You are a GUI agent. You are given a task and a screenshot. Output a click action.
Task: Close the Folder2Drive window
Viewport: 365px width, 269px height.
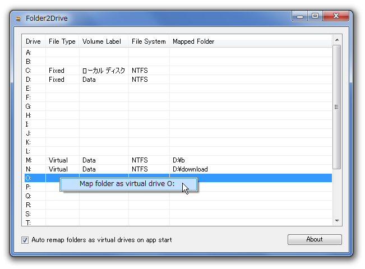tap(336, 16)
